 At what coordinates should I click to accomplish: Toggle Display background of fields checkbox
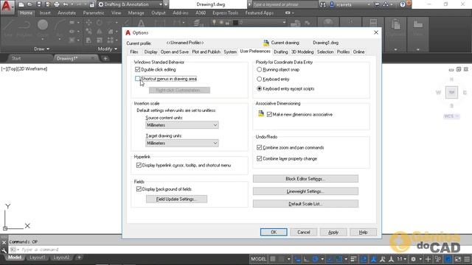coord(139,189)
